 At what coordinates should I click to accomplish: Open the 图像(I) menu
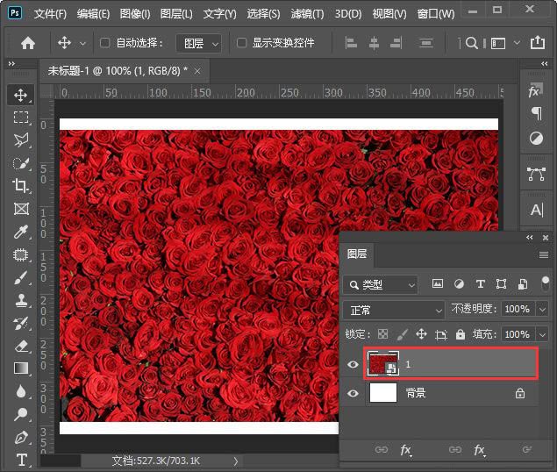pos(135,14)
